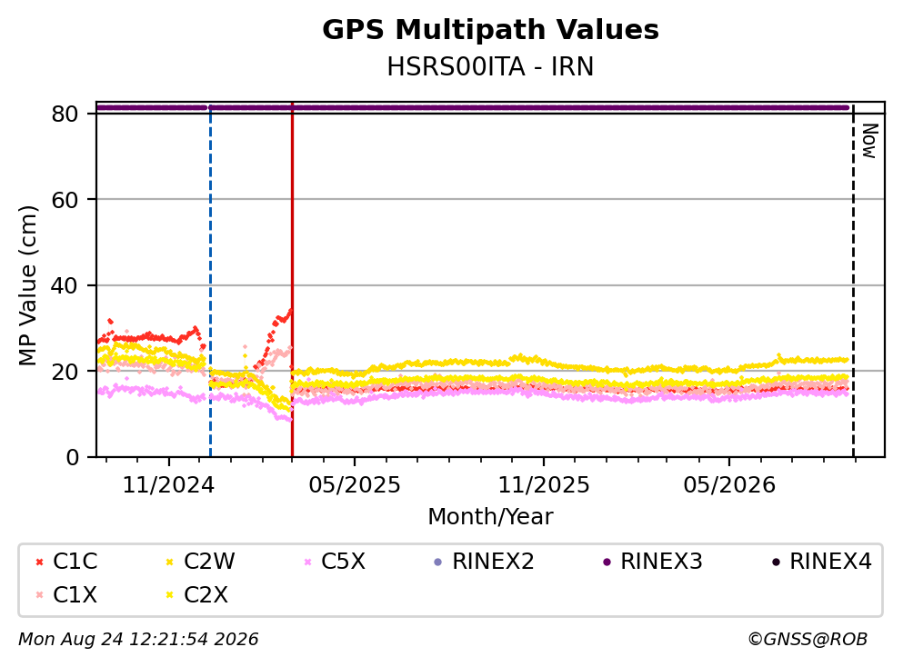The image size is (903, 667).
Task: Click the RINEX2 legend dot
Action: tap(437, 562)
